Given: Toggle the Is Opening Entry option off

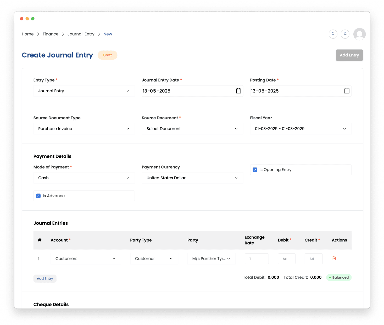Looking at the screenshot, I should click(255, 170).
